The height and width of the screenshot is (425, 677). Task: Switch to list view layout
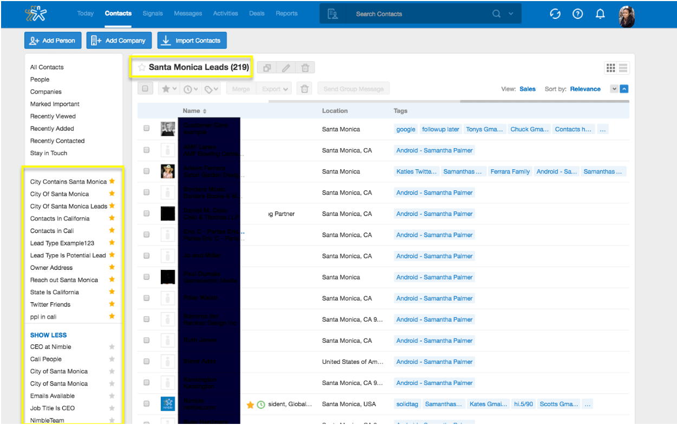point(623,68)
